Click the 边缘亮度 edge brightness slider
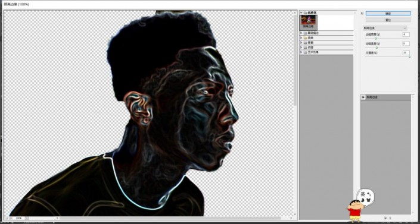The height and width of the screenshot is (224, 420). coord(387,48)
